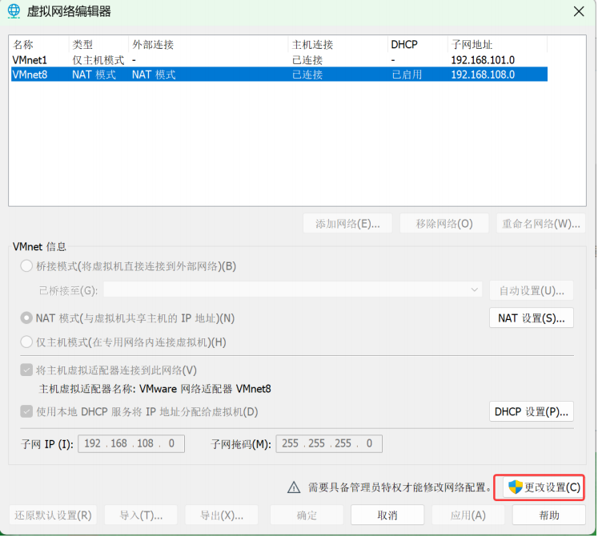This screenshot has height=538, width=598.
Task: Sort by 类型 column header
Action: point(98,45)
